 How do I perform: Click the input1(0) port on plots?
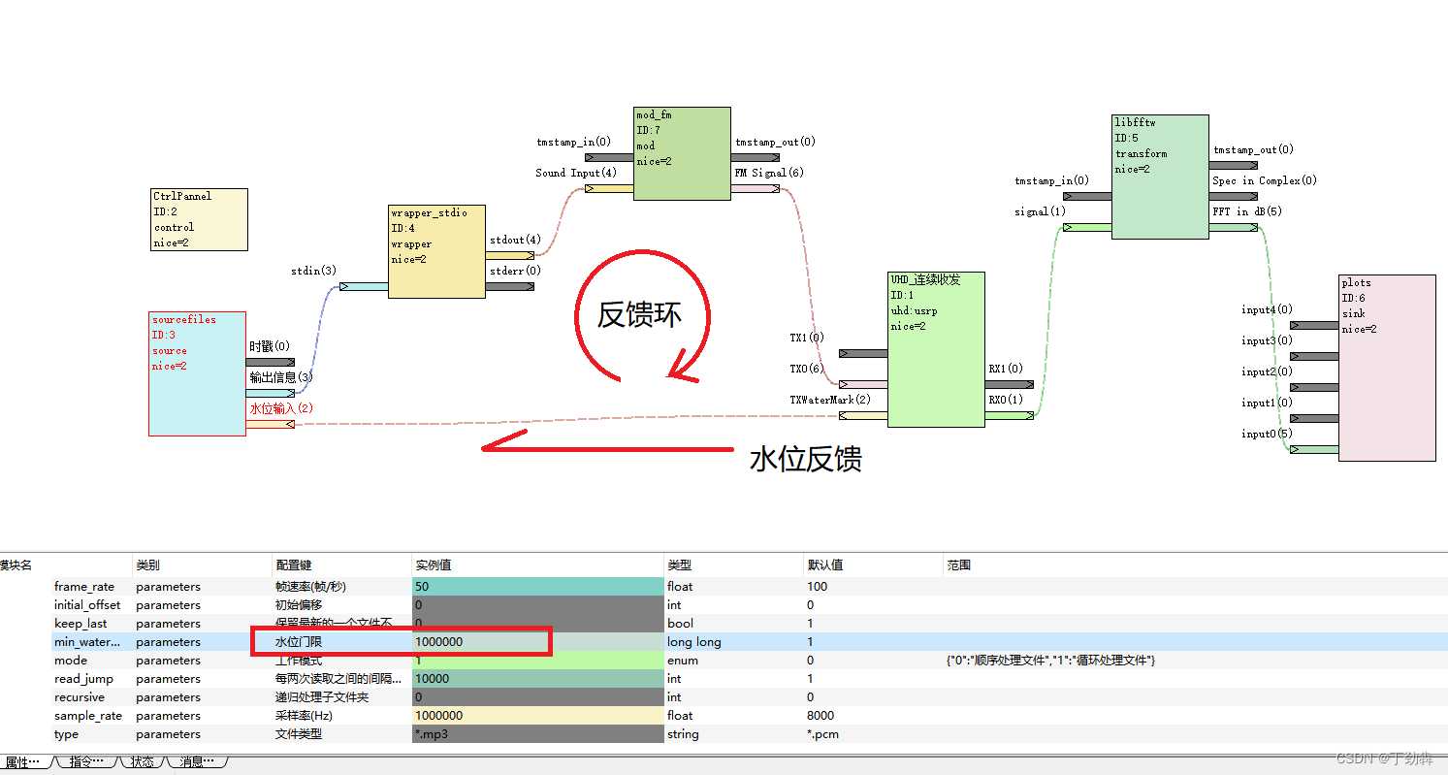click(1314, 418)
